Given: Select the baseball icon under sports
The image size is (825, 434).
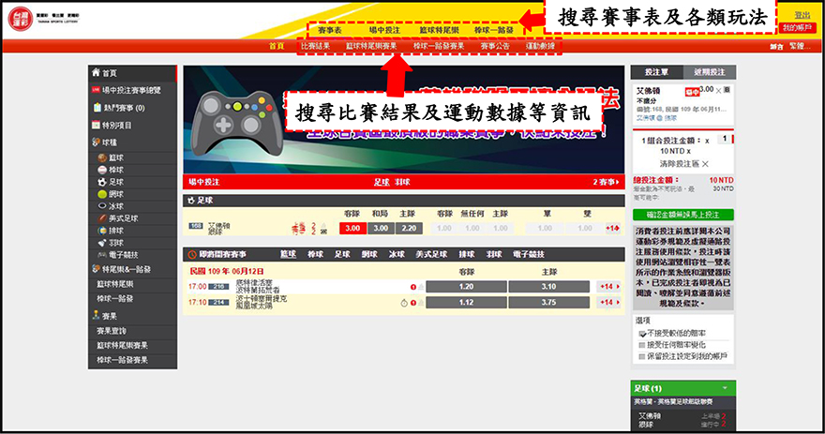Looking at the screenshot, I should coord(102,172).
